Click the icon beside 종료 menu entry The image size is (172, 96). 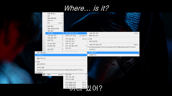(44, 74)
